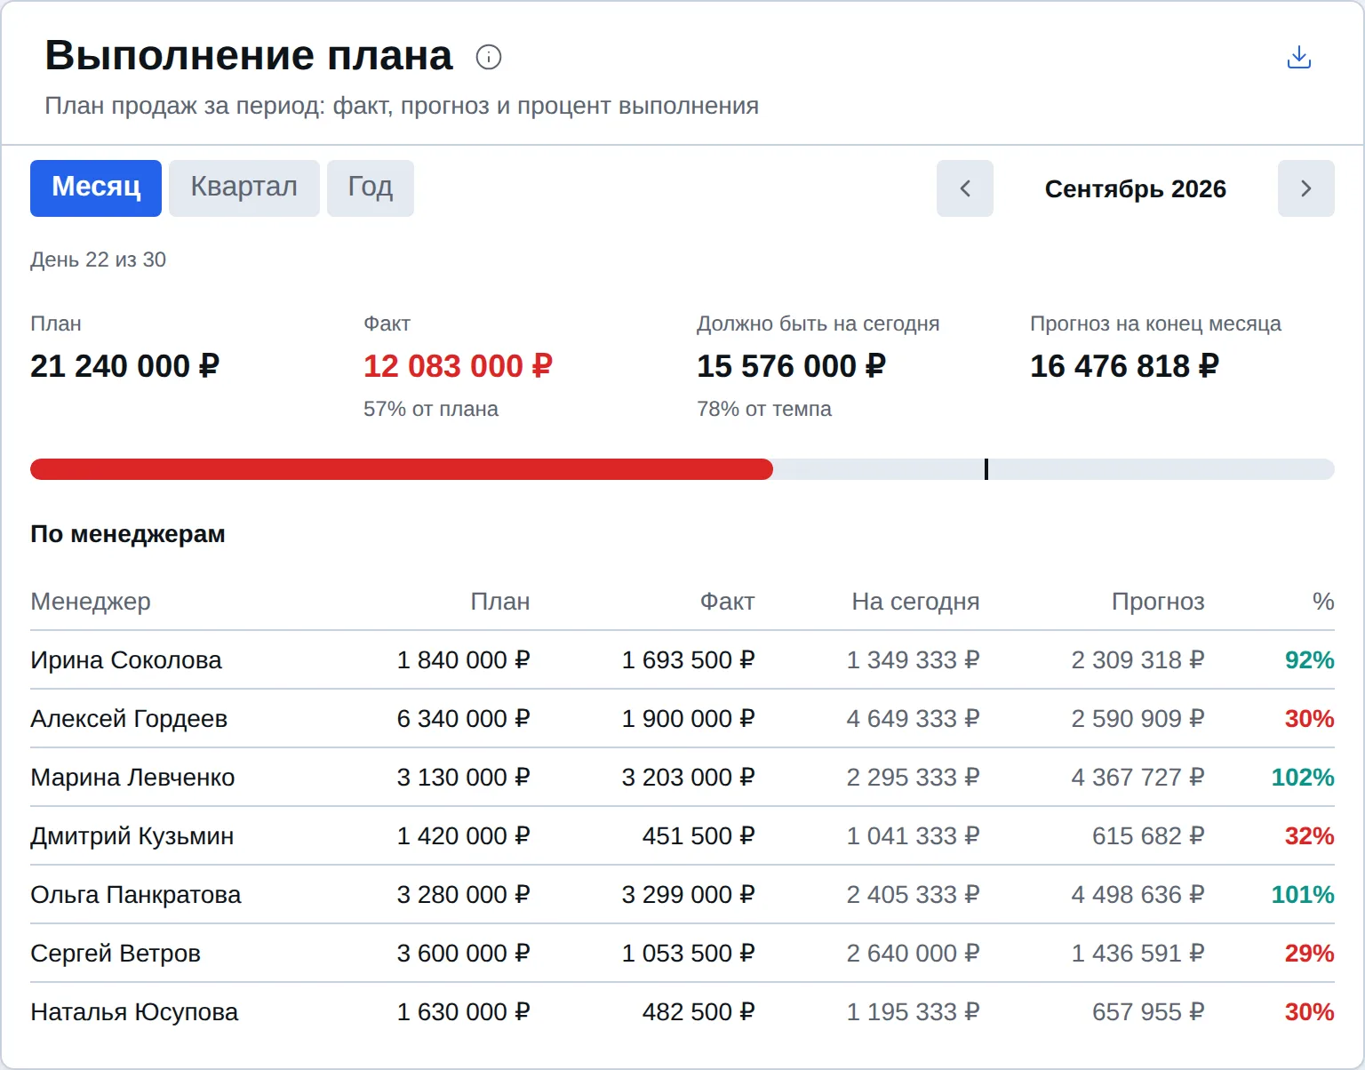1365x1070 pixels.
Task: Select the Месяц period tab
Action: 96,188
